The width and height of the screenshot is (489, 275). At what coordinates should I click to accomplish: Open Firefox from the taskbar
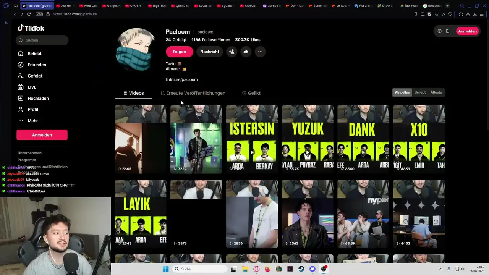tap(267, 269)
